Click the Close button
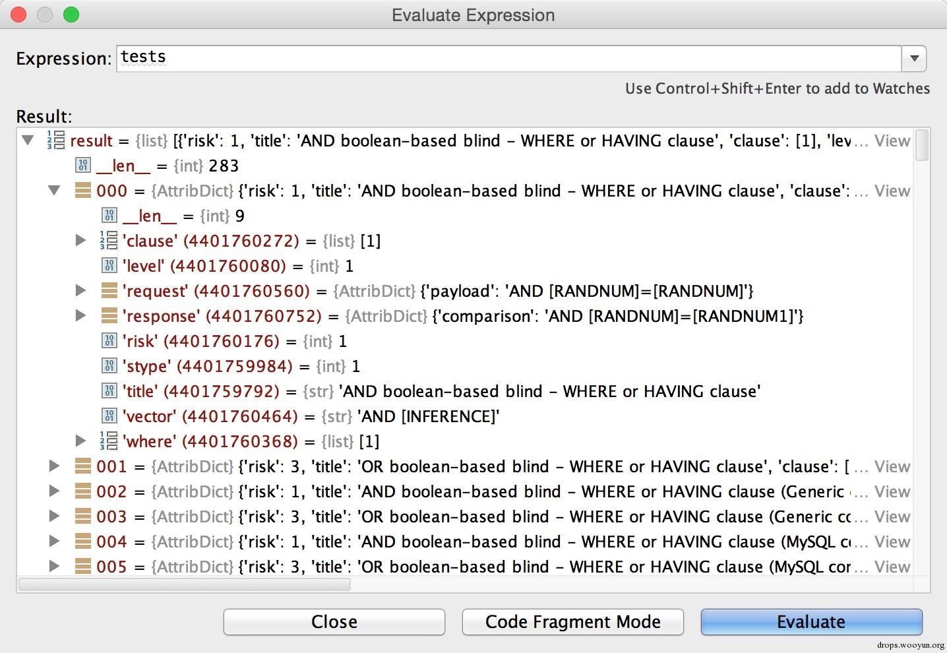Image resolution: width=947 pixels, height=653 pixels. [x=334, y=622]
